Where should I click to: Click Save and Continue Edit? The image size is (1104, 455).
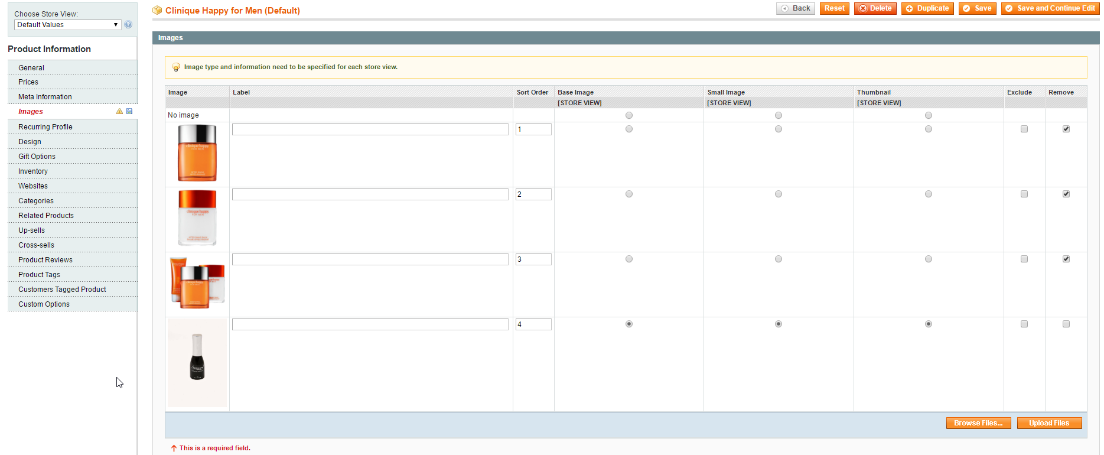pos(1050,8)
